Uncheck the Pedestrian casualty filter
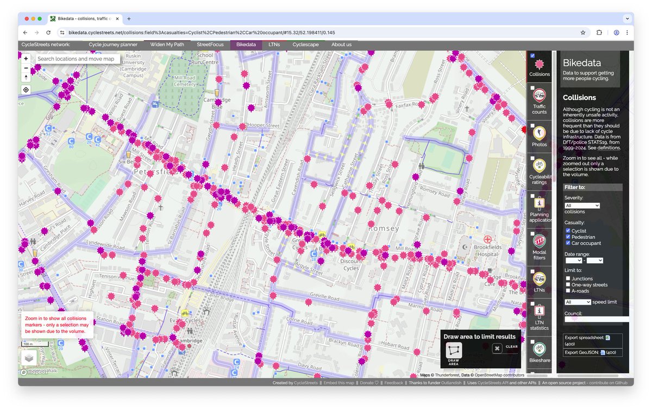This screenshot has width=652, height=410. tap(568, 237)
